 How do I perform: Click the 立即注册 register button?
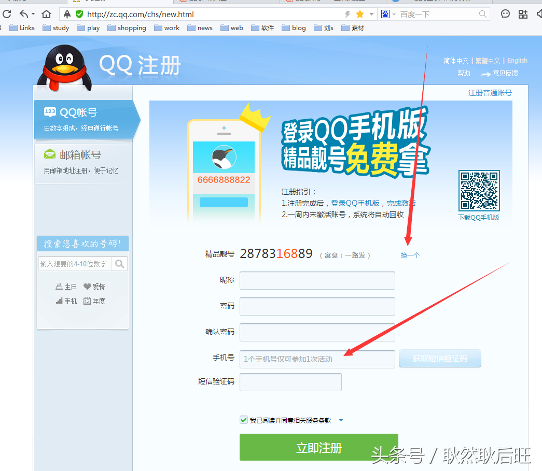pos(318,448)
